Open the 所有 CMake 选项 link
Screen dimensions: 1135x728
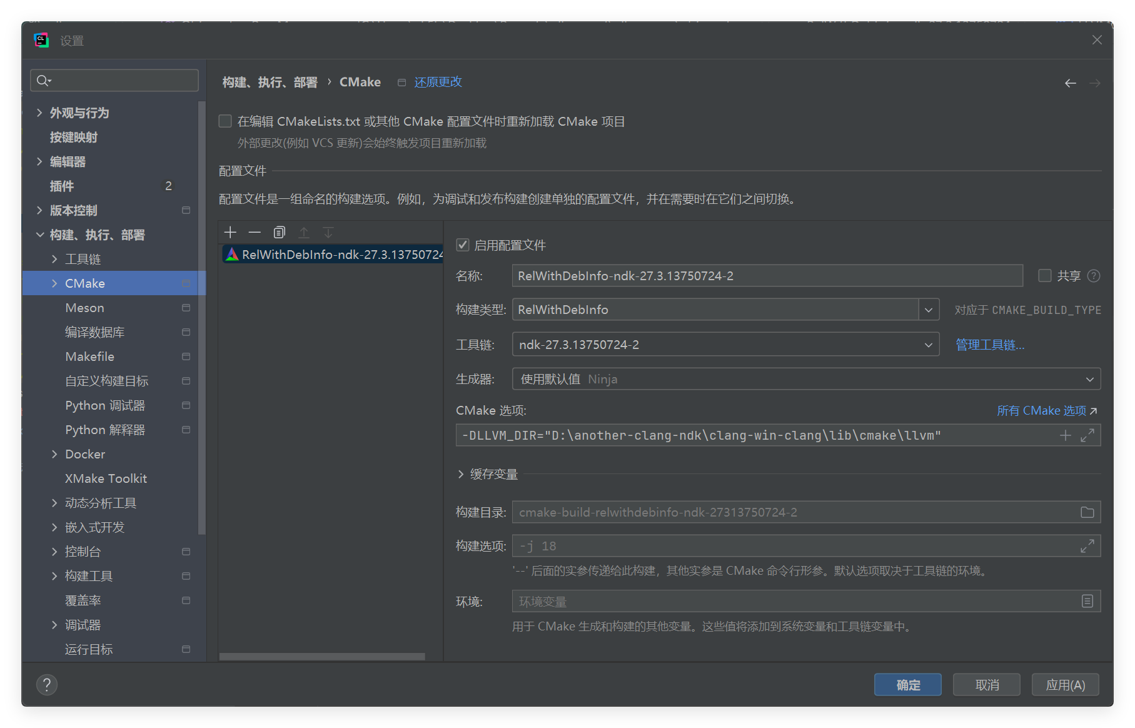click(x=1047, y=410)
